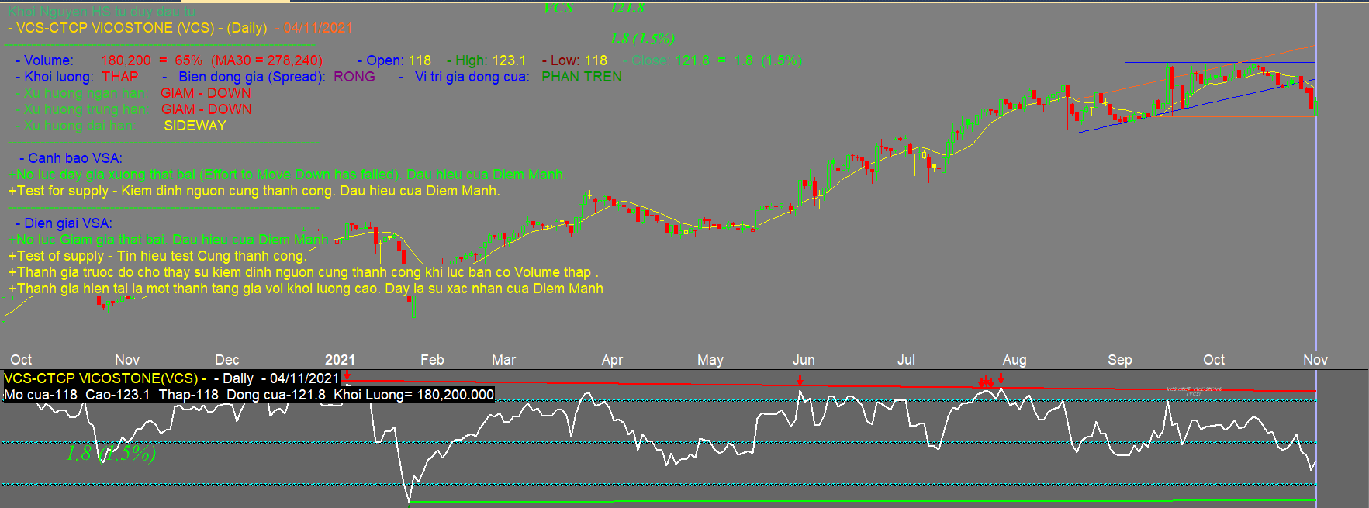
Task: Click the 'Vi tri gia dong cua:' label
Action: [472, 77]
